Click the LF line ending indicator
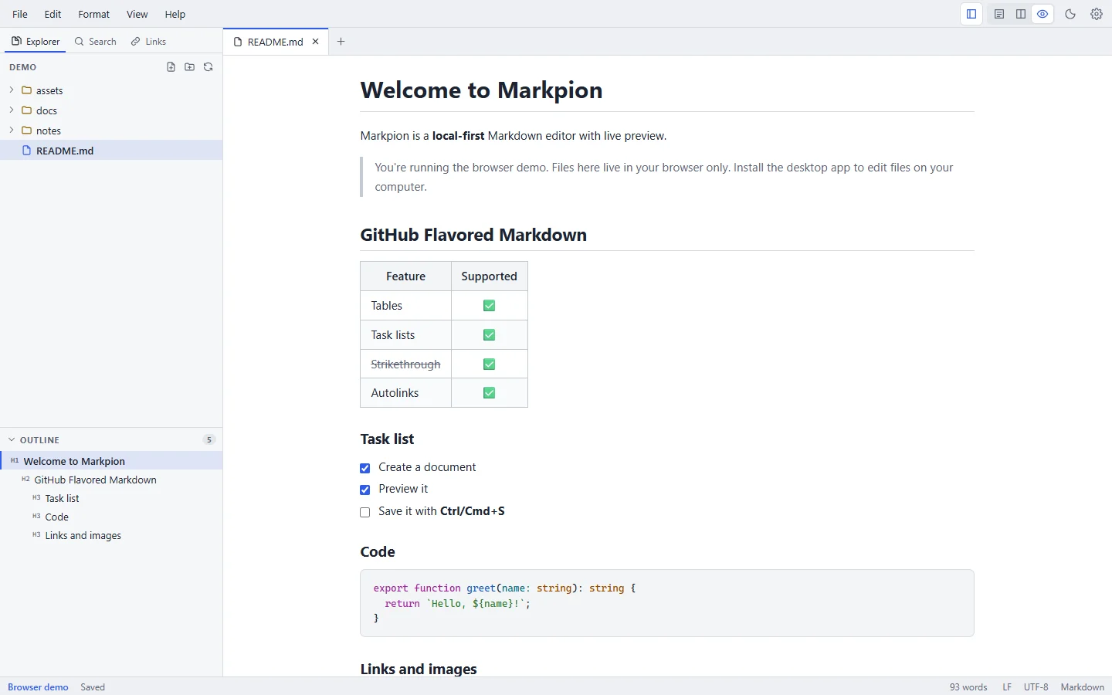Image resolution: width=1112 pixels, height=695 pixels. pyautogui.click(x=1007, y=687)
